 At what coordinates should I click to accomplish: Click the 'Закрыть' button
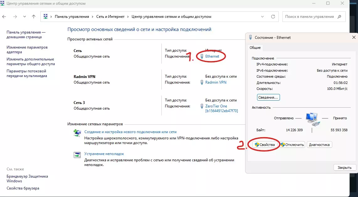coord(345,168)
